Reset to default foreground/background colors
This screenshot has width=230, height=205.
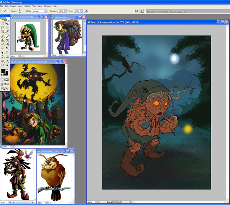[x=2, y=75]
